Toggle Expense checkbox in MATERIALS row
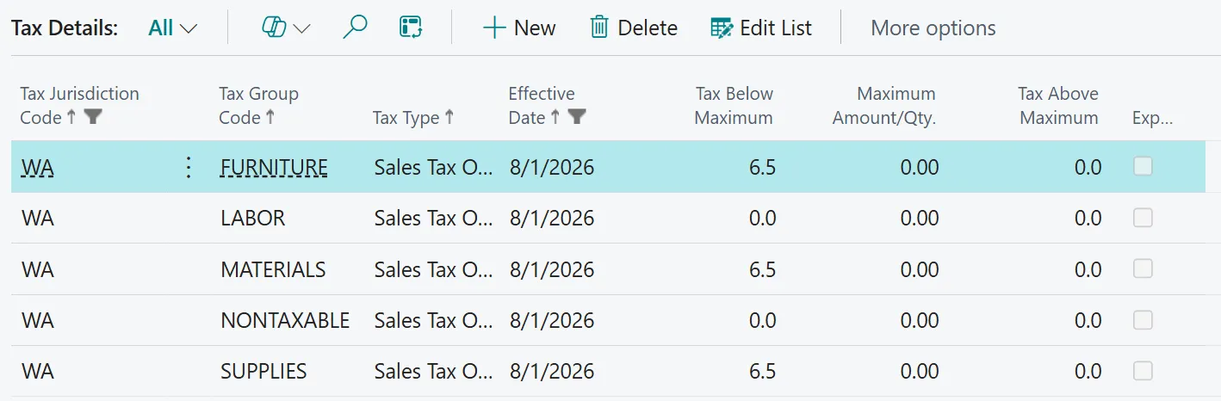Screen dimensions: 1221x401 click(1143, 269)
